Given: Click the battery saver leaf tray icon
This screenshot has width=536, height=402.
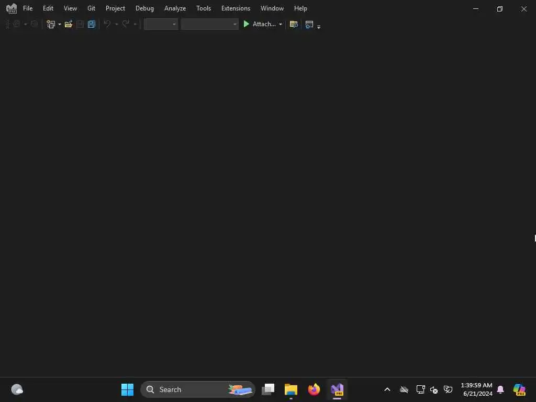Looking at the screenshot, I should [448, 389].
